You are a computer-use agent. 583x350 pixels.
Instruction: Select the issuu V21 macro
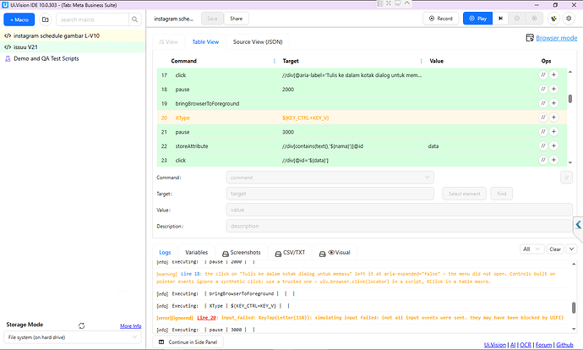[x=73, y=46]
